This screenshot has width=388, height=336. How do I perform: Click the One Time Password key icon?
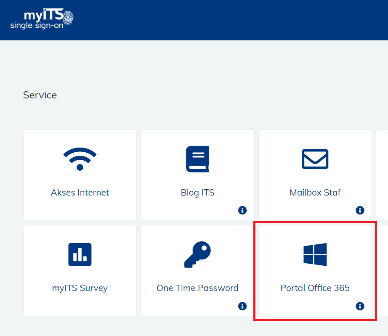coord(197,254)
